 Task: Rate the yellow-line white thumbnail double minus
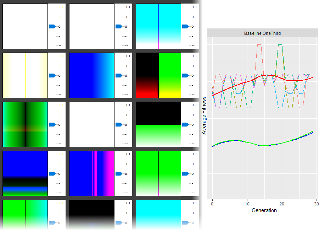click(127, 144)
